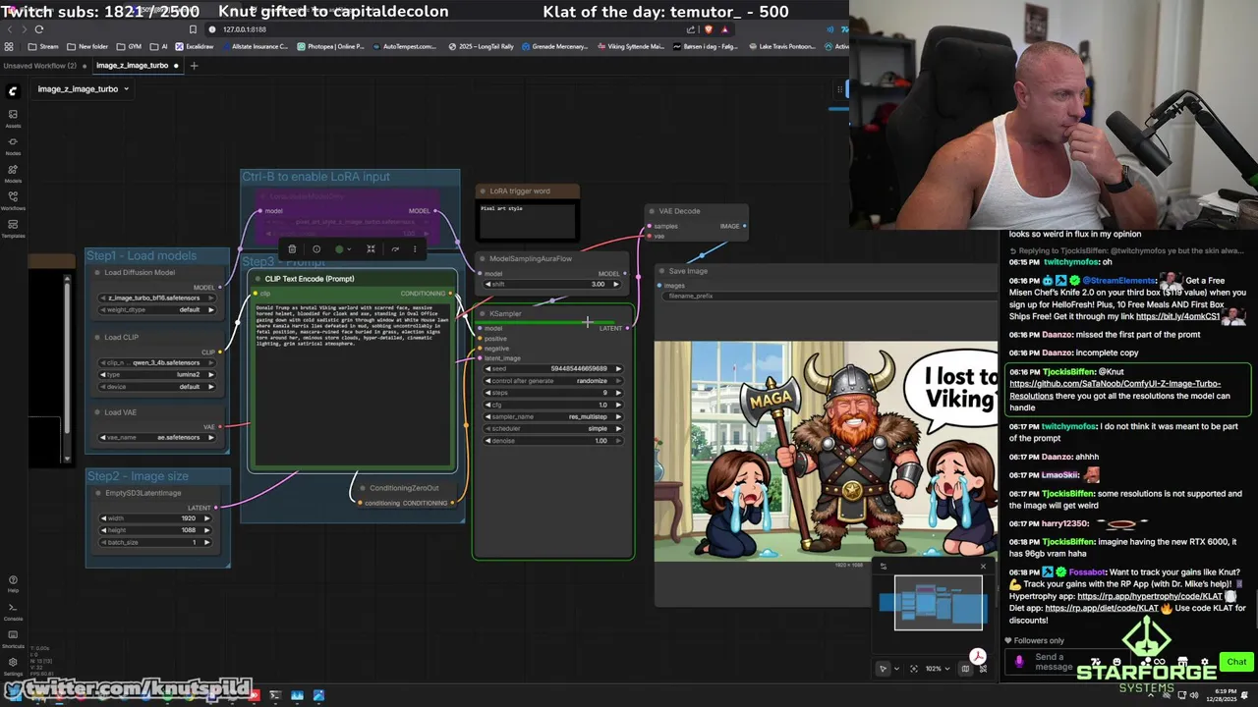
Task: Open the 102% zoom level dropdown
Action: [x=938, y=669]
